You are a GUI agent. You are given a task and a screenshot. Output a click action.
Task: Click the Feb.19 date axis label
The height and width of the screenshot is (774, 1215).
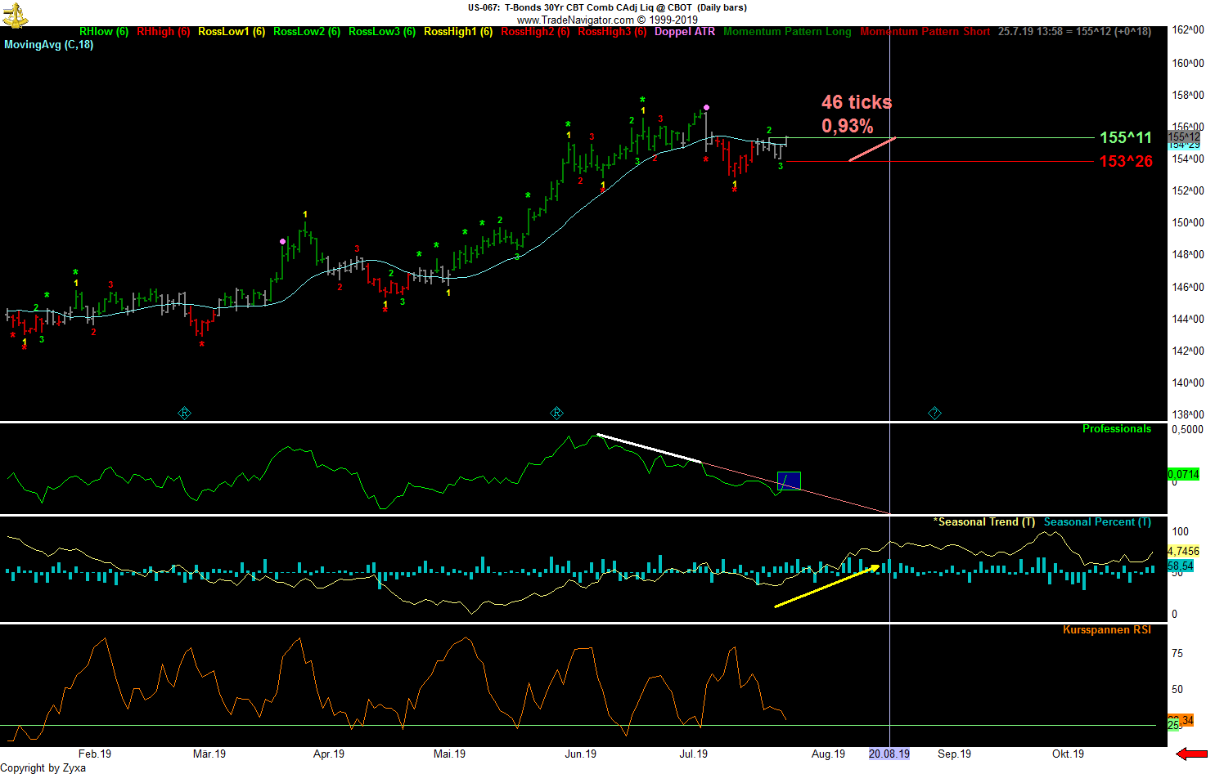(x=95, y=754)
